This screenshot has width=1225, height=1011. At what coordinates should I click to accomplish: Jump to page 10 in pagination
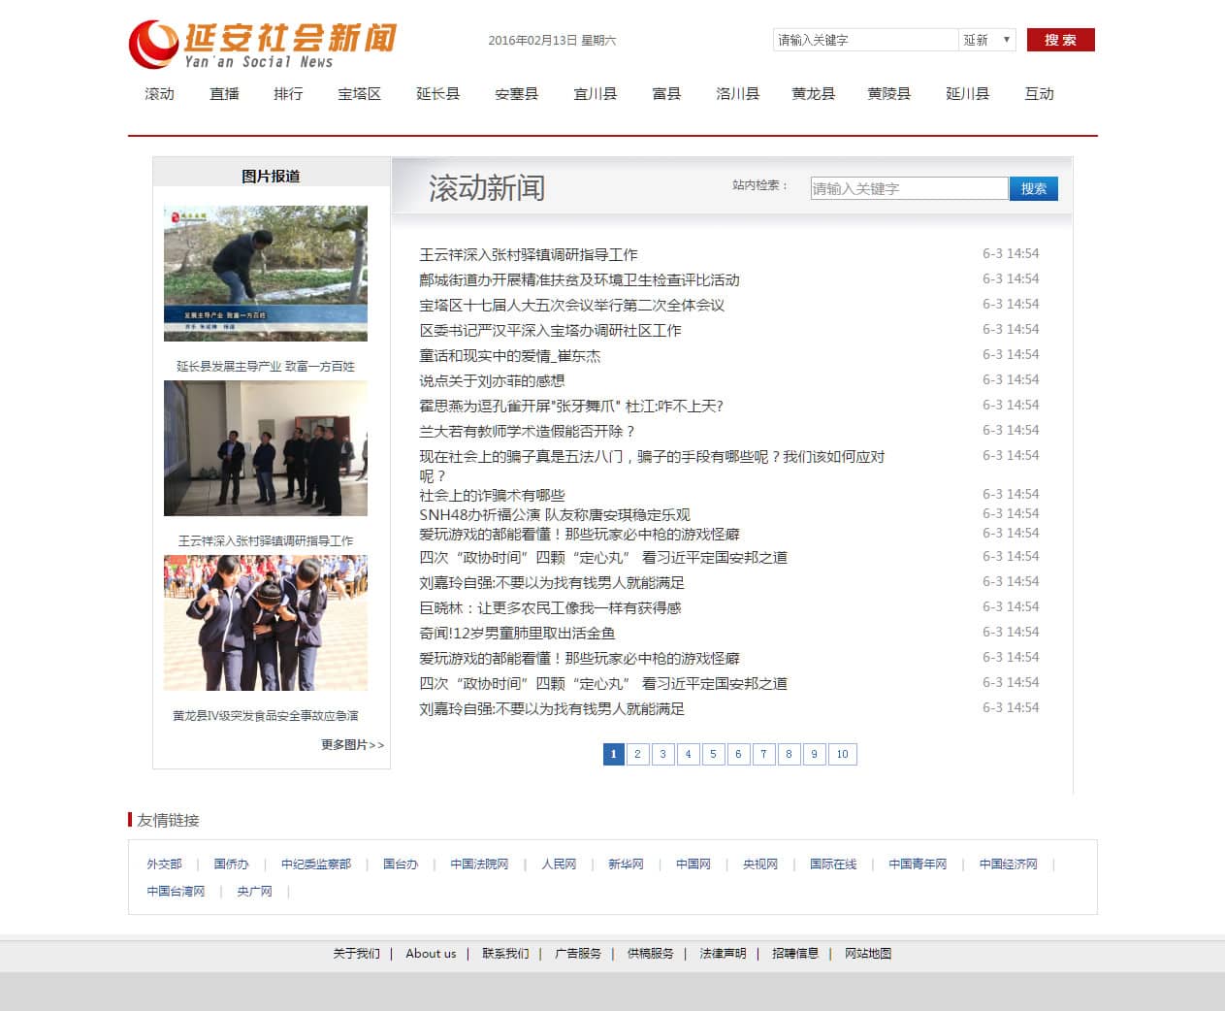(842, 754)
